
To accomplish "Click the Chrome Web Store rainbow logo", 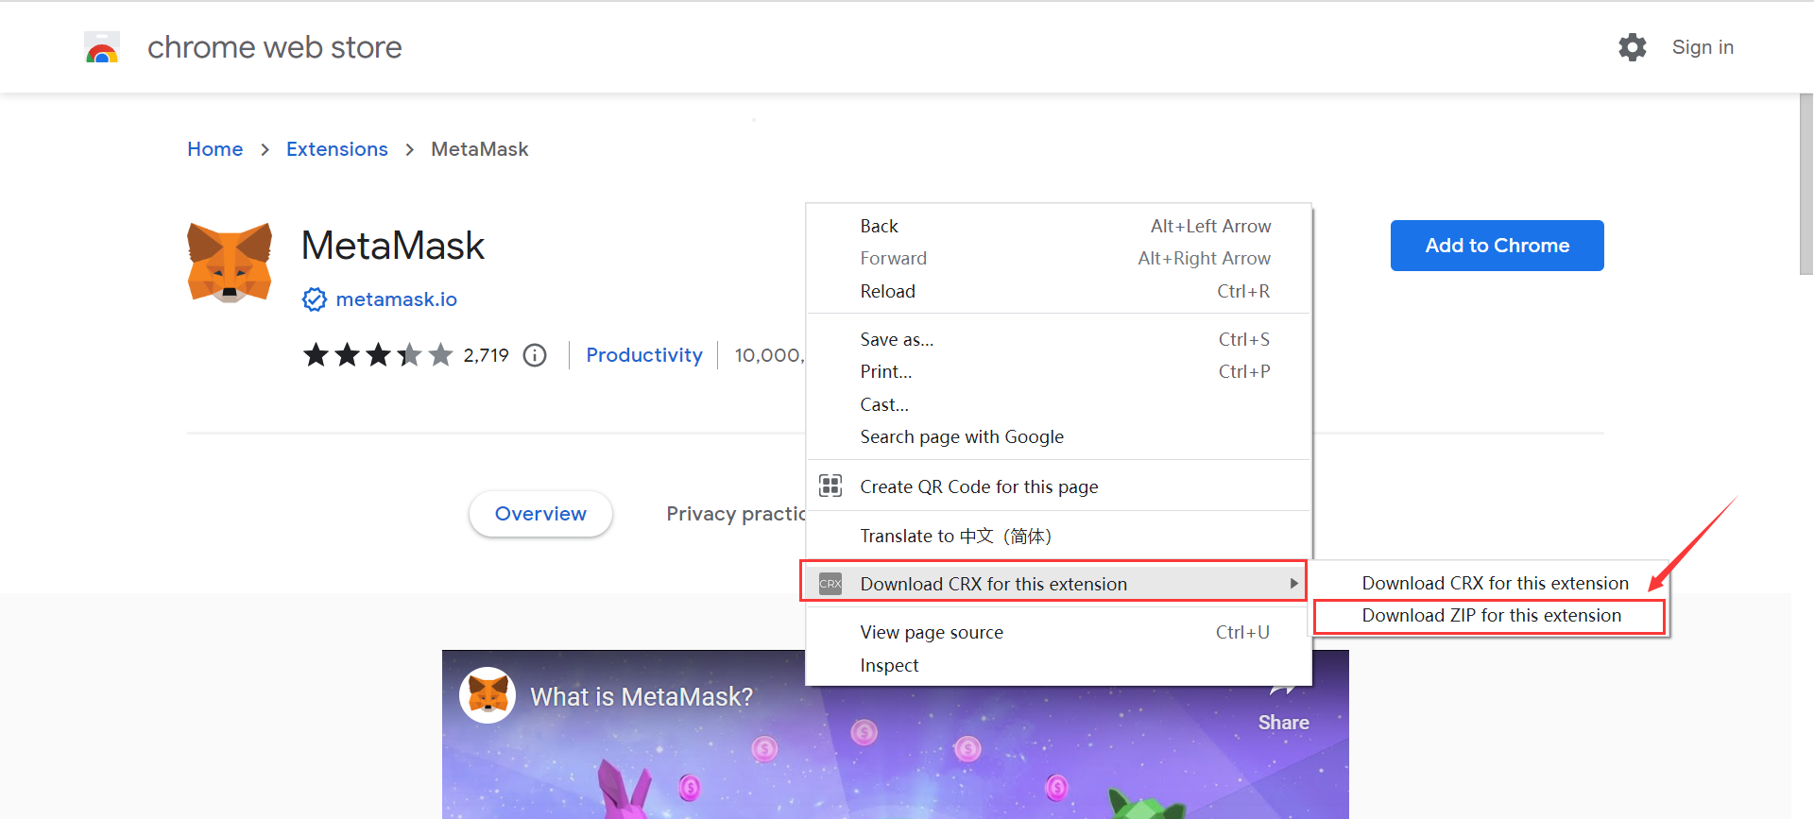I will point(102,47).
